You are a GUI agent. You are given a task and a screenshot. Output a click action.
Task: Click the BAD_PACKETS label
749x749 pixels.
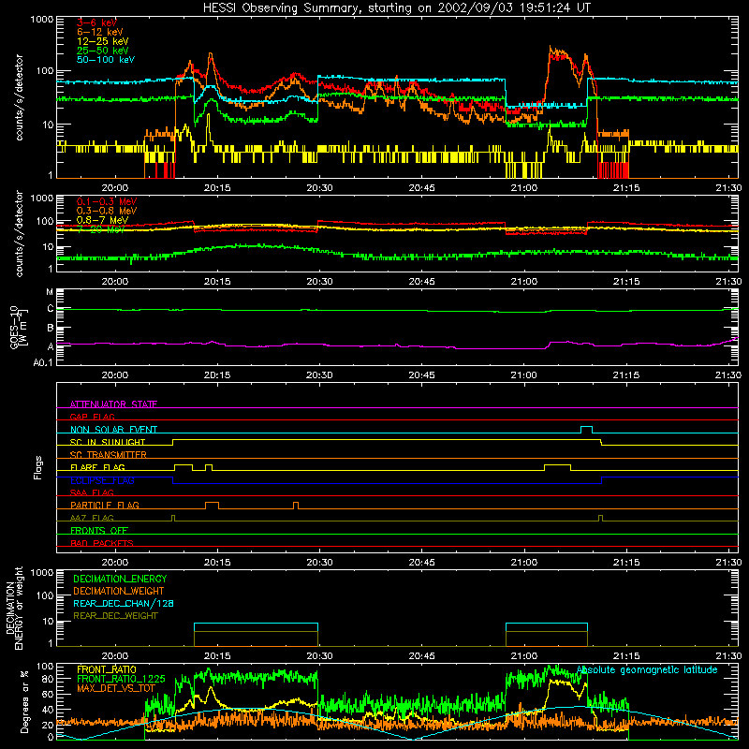pyautogui.click(x=102, y=543)
